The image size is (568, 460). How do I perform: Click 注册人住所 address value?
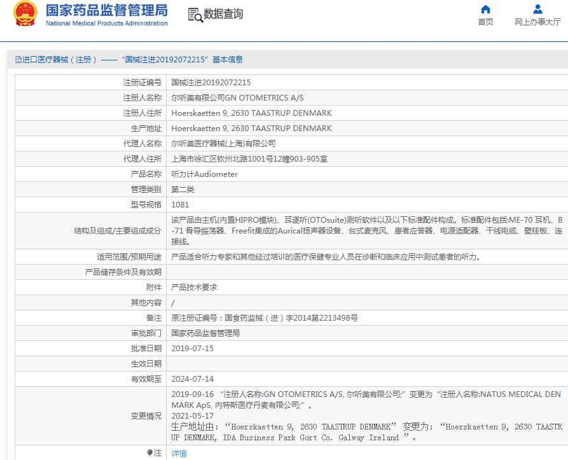pyautogui.click(x=251, y=113)
